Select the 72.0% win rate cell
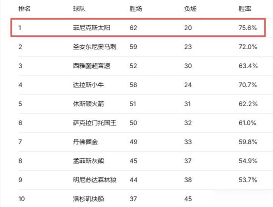Image resolution: width=273 pixels, height=207 pixels. pyautogui.click(x=246, y=47)
